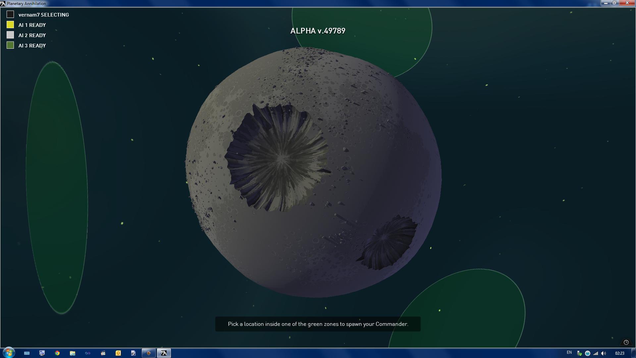Viewport: 636px width, 358px height.
Task: Open Safely Remove Hardware tray icon
Action: pos(579,353)
